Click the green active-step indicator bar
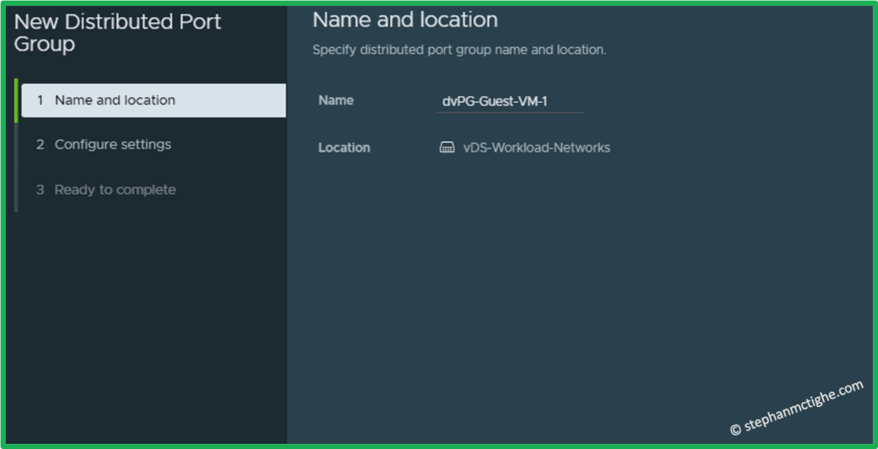 15,100
